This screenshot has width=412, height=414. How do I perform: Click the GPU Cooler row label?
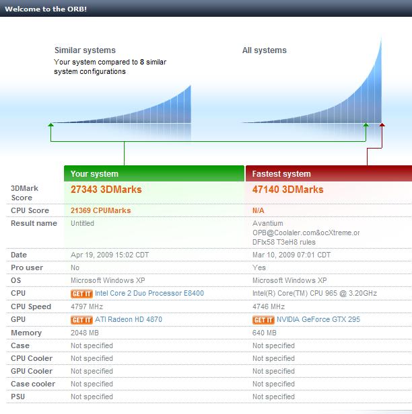(32, 371)
